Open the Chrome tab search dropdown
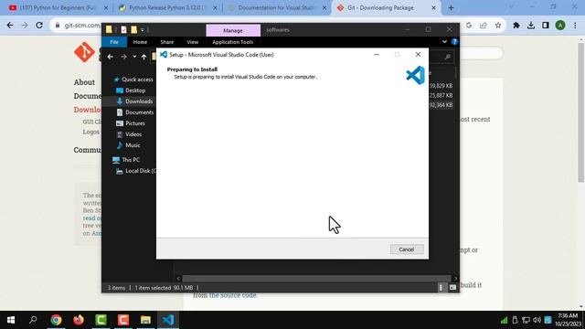The image size is (585, 329). (511, 7)
